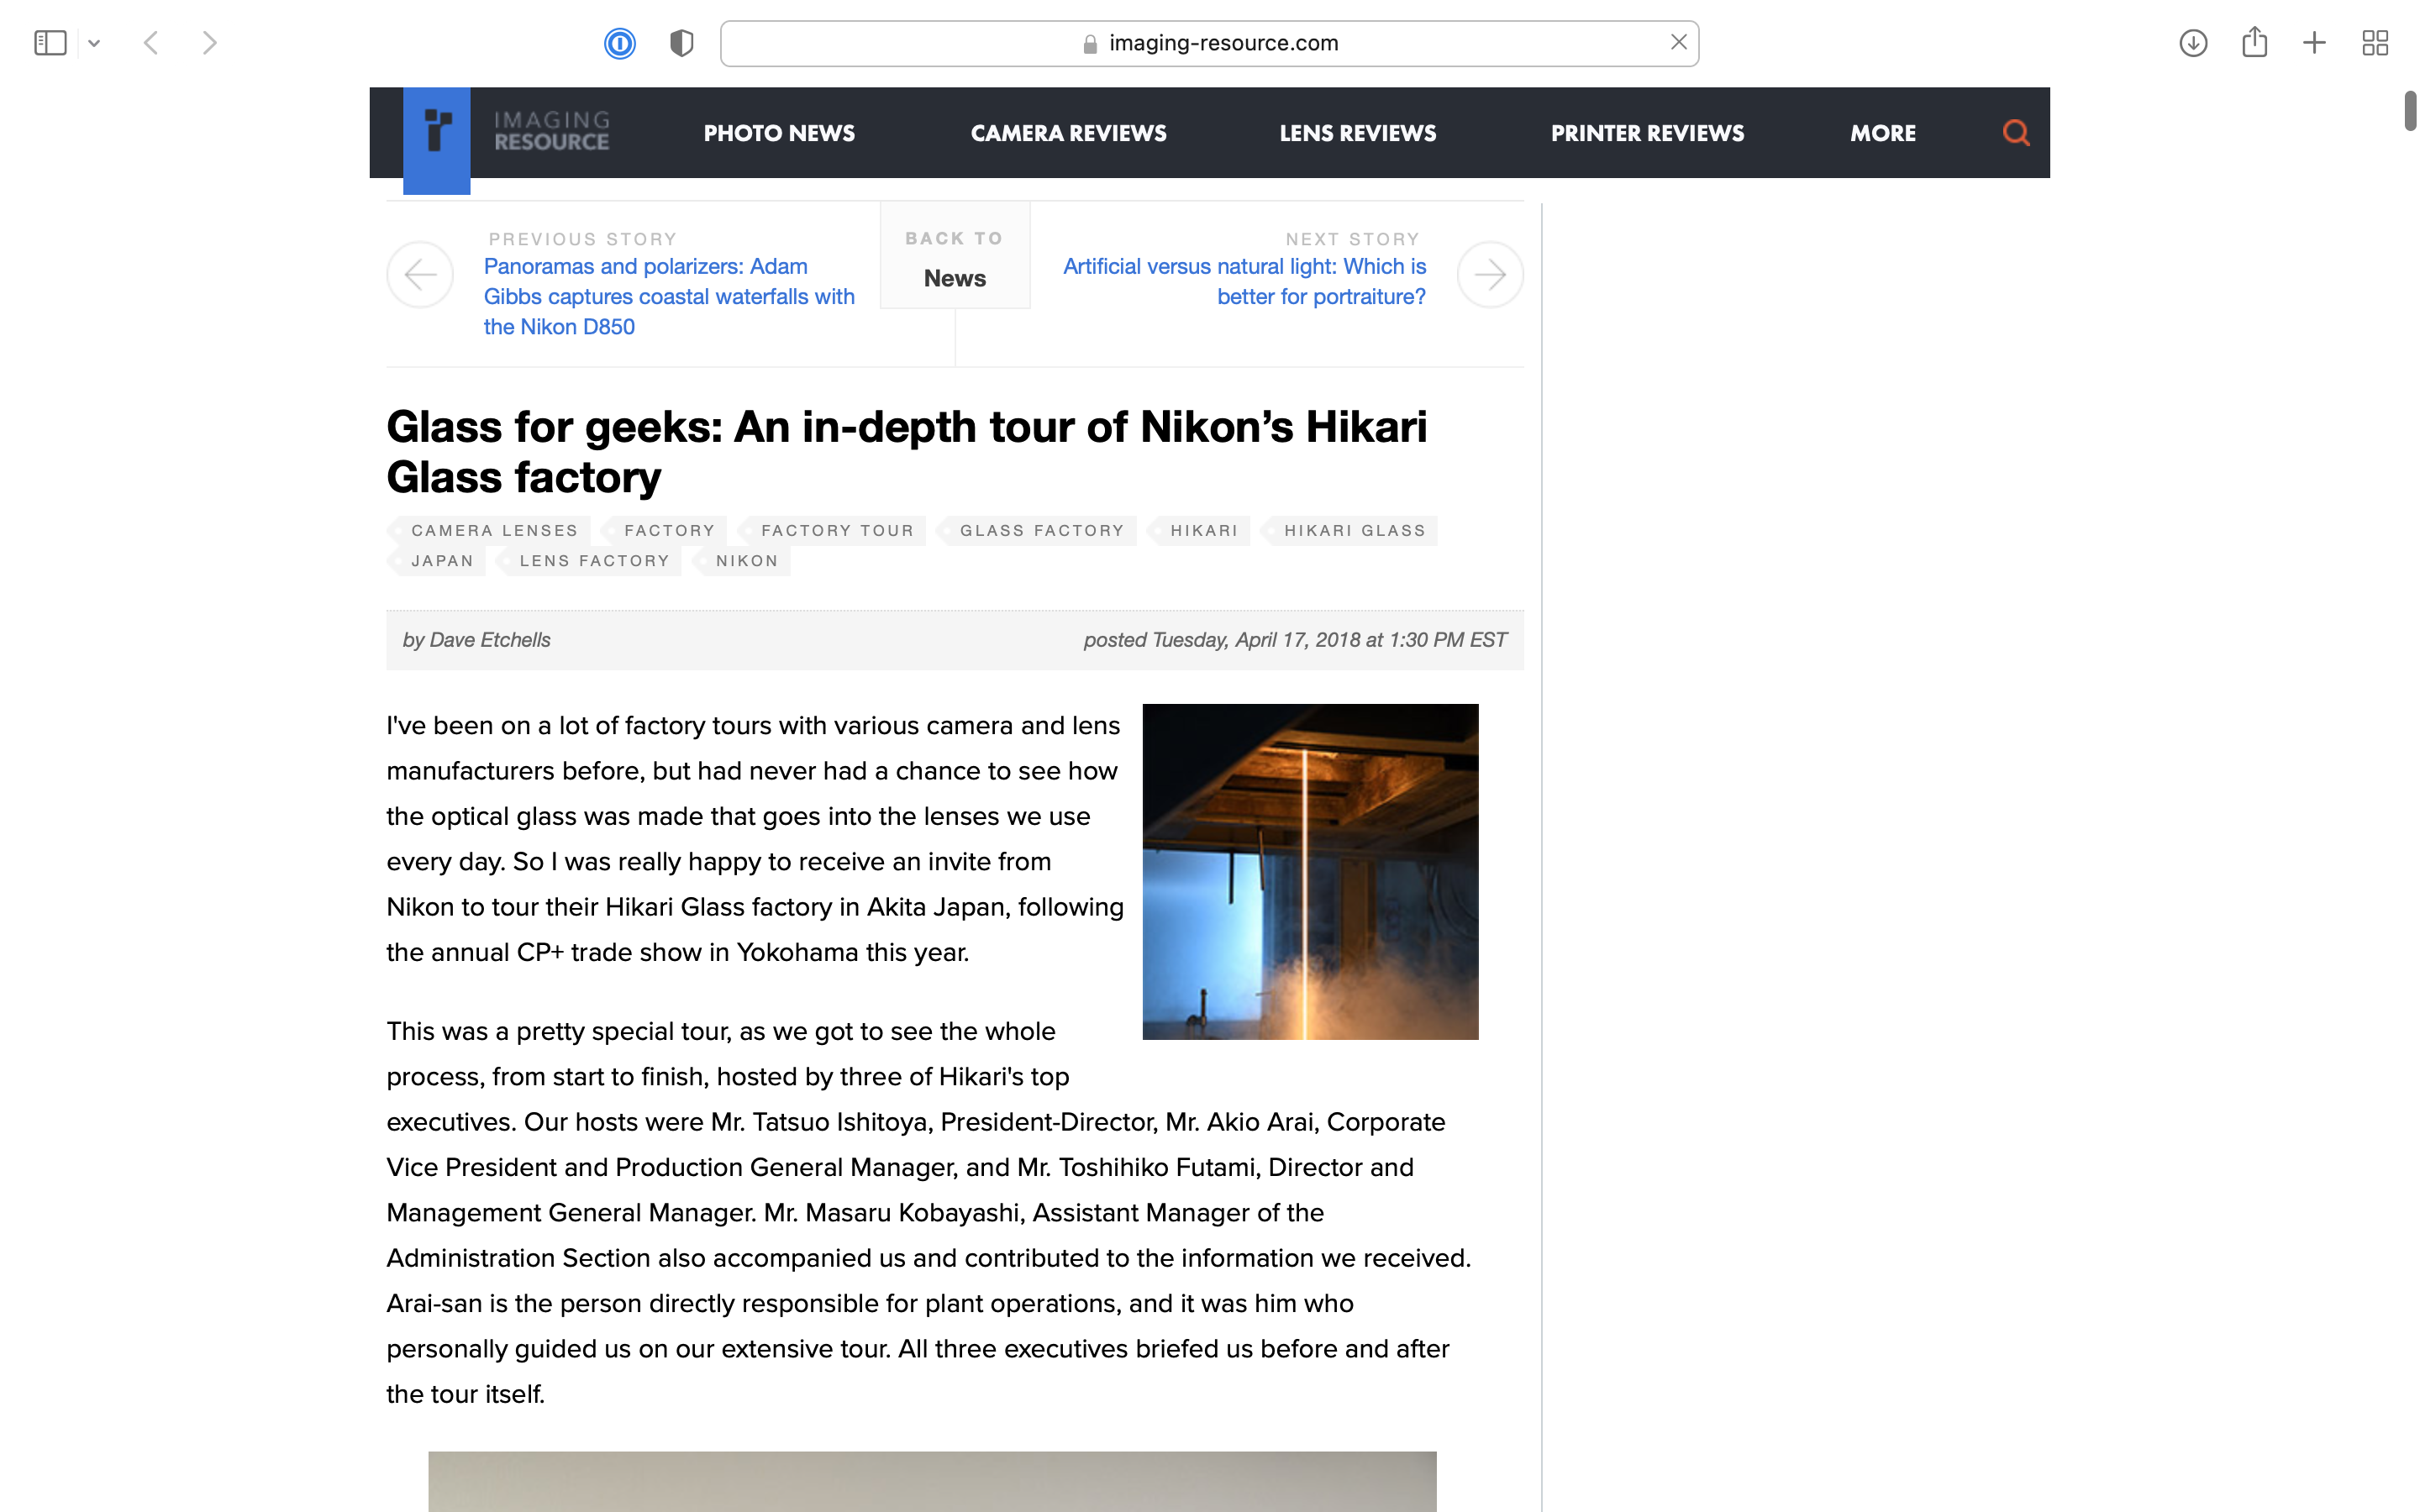Open the Panoramas and polarizers story link
This screenshot has width=2420, height=1512.
669,297
